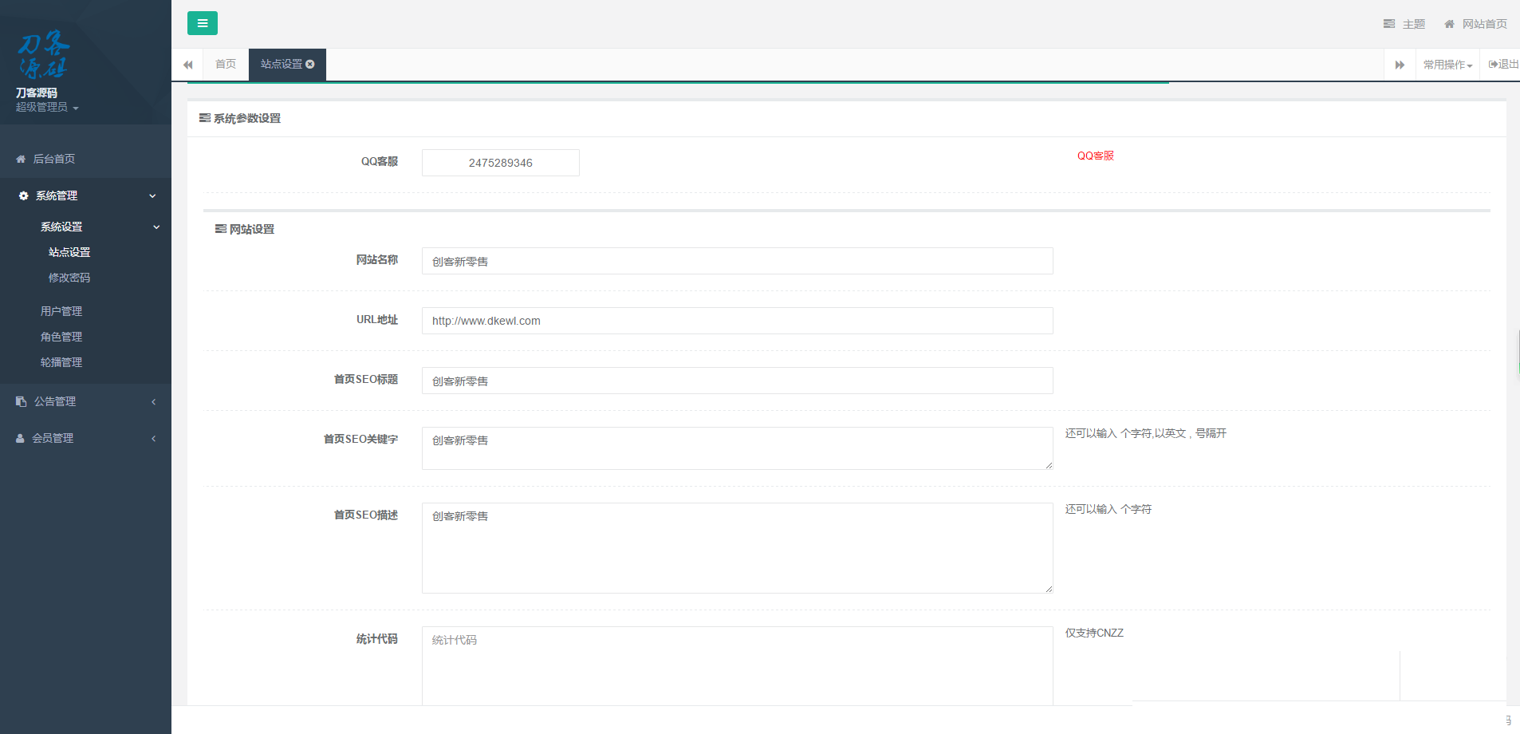The height and width of the screenshot is (734, 1520).
Task: Focus the URL地址 input field
Action: click(737, 321)
